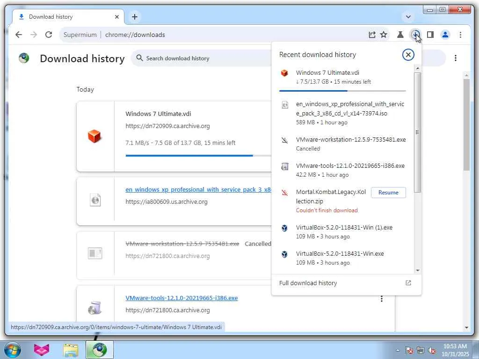The width and height of the screenshot is (479, 359).
Task: Open the pink cat app in taskbar
Action: (41, 350)
